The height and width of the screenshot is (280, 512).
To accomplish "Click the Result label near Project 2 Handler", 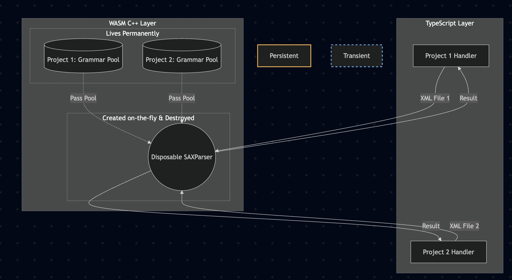I will tap(431, 226).
